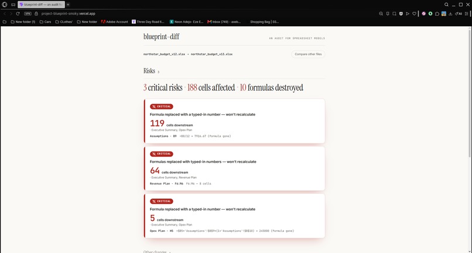Take a snapshot with the snapshot icon
Image resolution: width=472 pixels, height=253 pixels.
click(x=394, y=13)
